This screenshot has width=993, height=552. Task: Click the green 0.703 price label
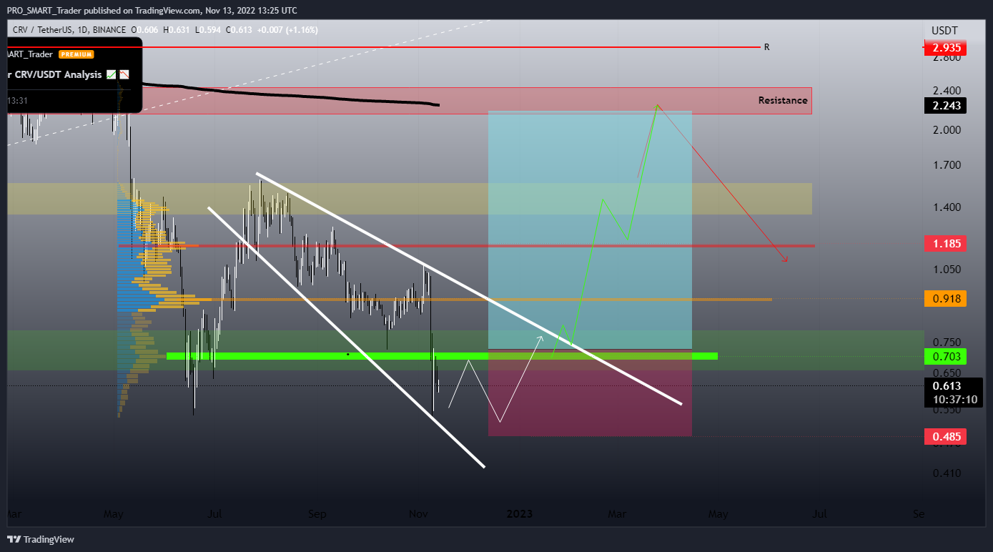[945, 356]
